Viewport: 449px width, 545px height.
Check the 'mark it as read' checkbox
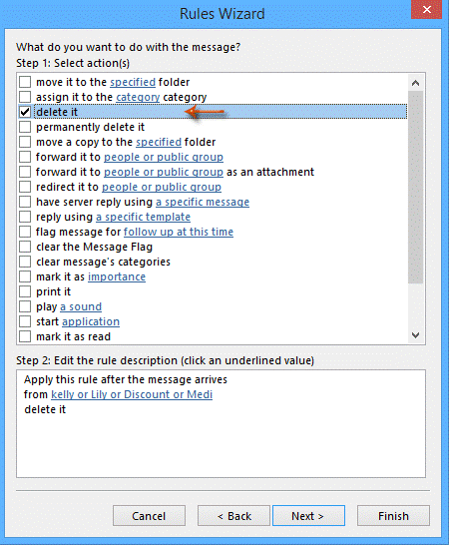click(25, 336)
